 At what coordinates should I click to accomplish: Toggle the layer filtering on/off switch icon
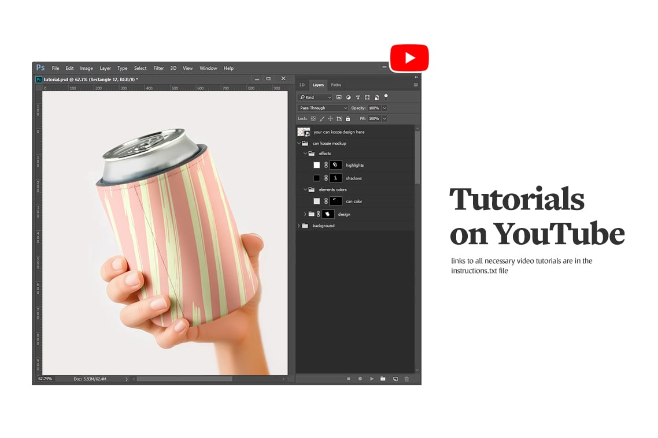coord(385,97)
